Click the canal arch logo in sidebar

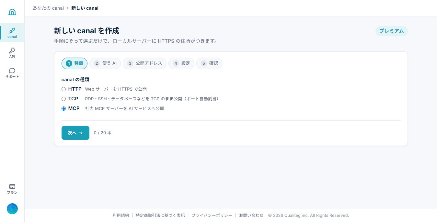[x=12, y=12]
